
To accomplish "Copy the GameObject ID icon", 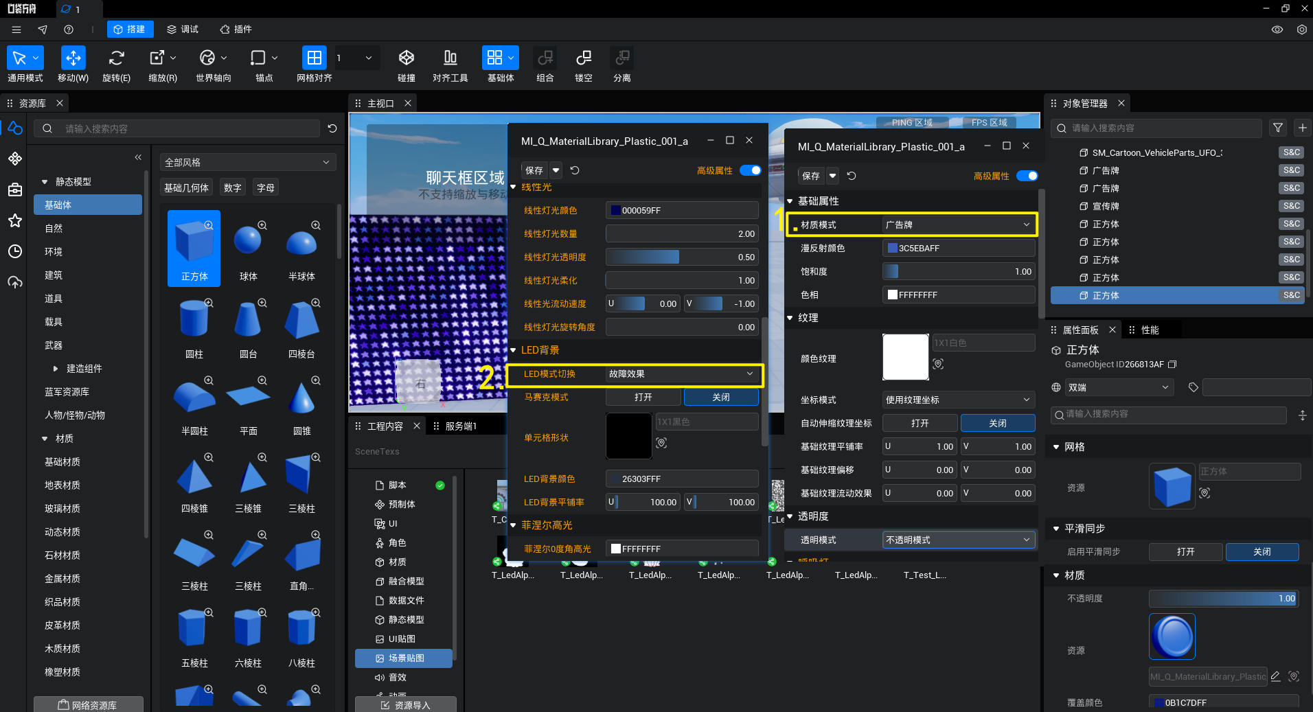I will pyautogui.click(x=1173, y=365).
